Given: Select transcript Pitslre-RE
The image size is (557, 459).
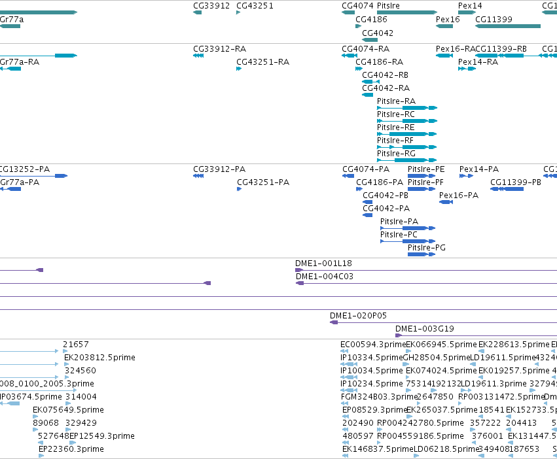Looking at the screenshot, I should click(396, 127).
